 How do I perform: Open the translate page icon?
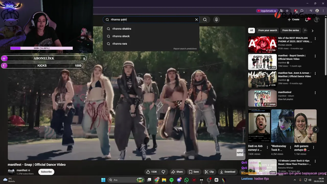[282, 11]
